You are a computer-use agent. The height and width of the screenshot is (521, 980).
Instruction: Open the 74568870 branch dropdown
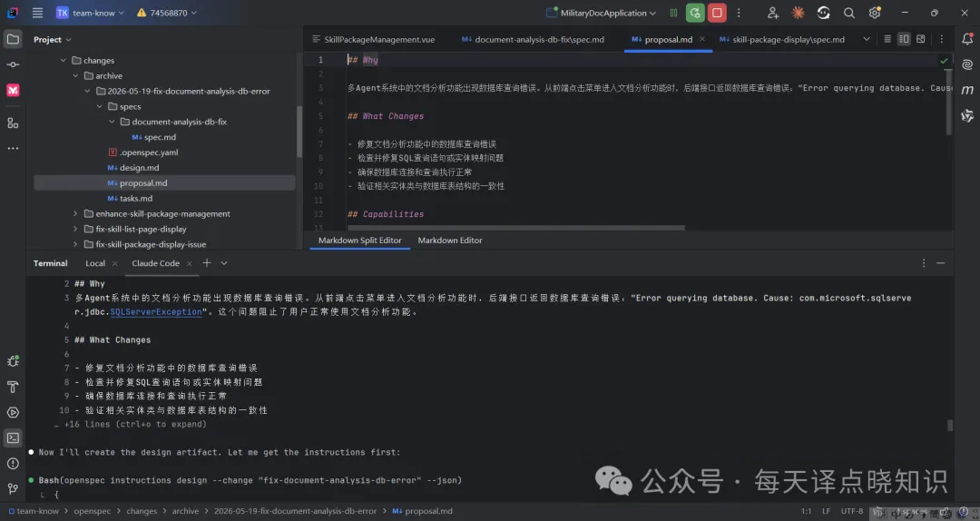tap(167, 13)
